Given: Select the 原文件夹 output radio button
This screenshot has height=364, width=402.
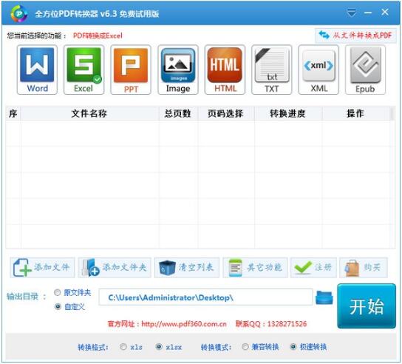Looking at the screenshot, I should click(x=58, y=292).
